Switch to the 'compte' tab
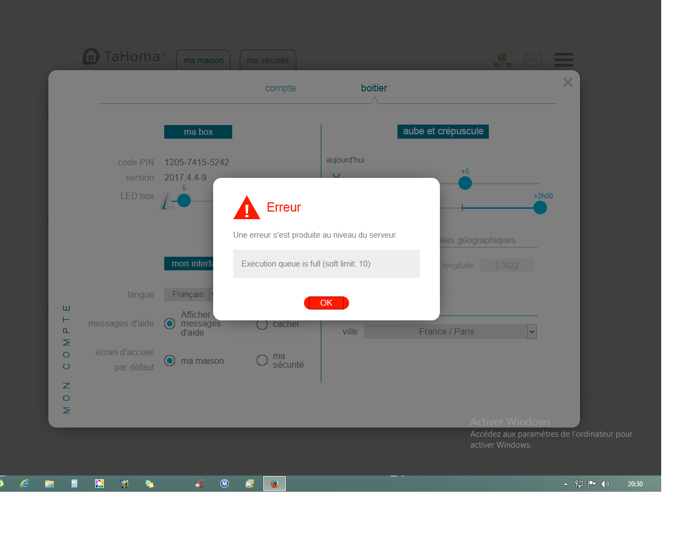This screenshot has width=696, height=557. coord(280,88)
